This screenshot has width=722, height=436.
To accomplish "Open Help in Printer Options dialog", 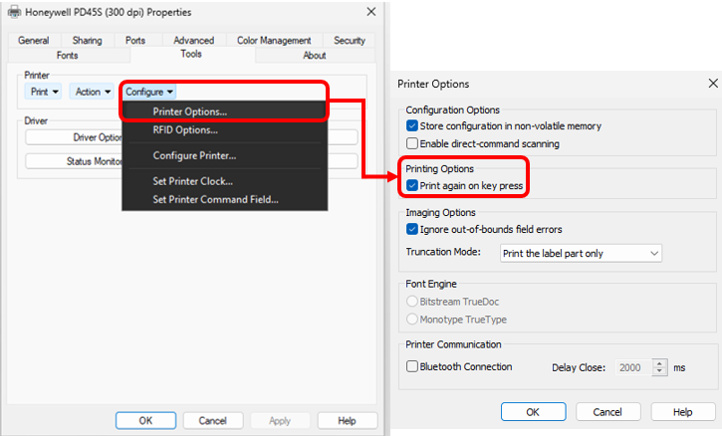I will click(683, 411).
